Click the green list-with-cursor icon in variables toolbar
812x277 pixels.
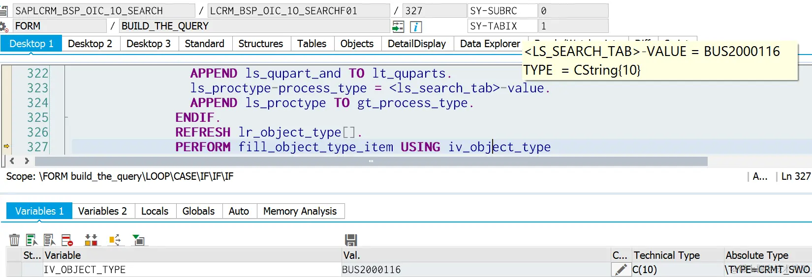31,240
